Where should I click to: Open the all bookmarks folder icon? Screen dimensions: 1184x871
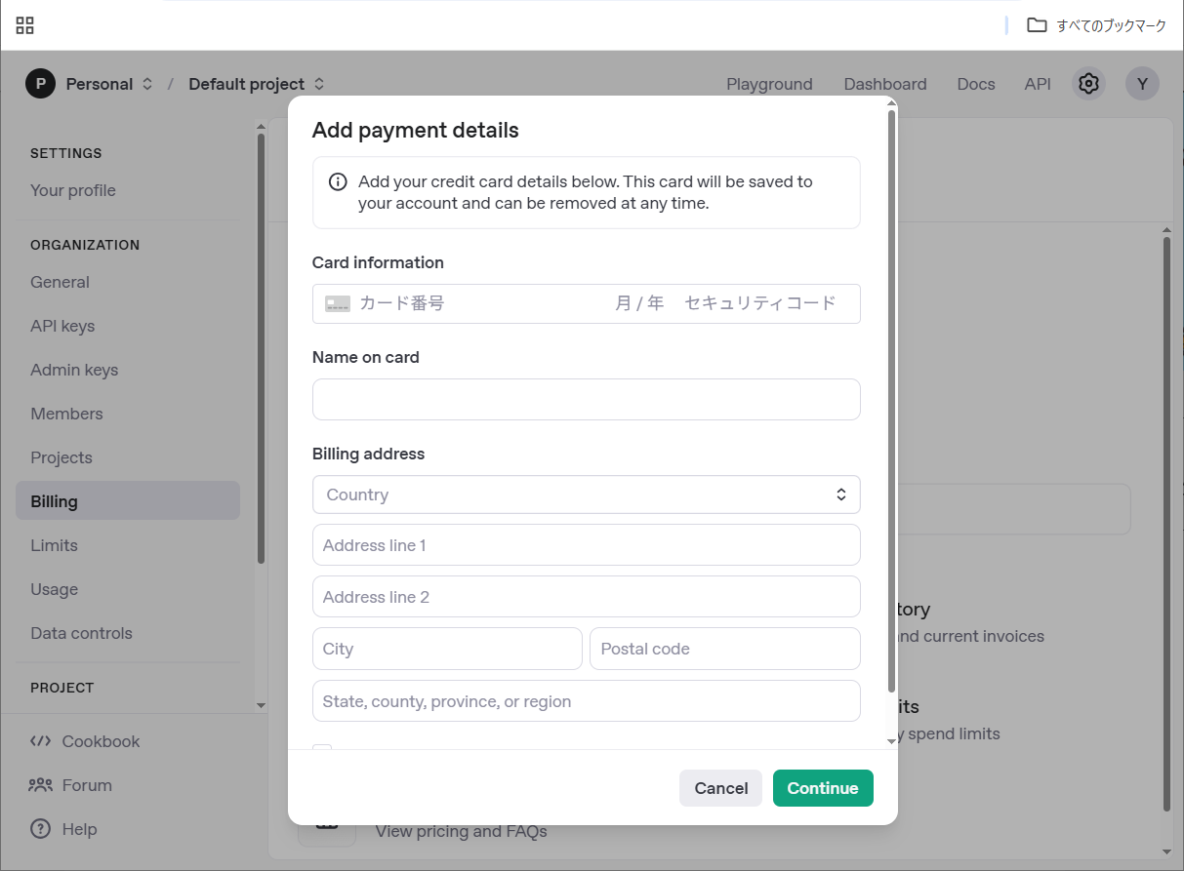coord(1037,25)
